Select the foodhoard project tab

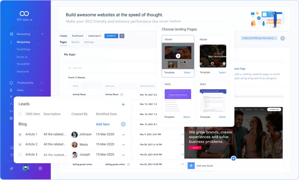click(77, 36)
